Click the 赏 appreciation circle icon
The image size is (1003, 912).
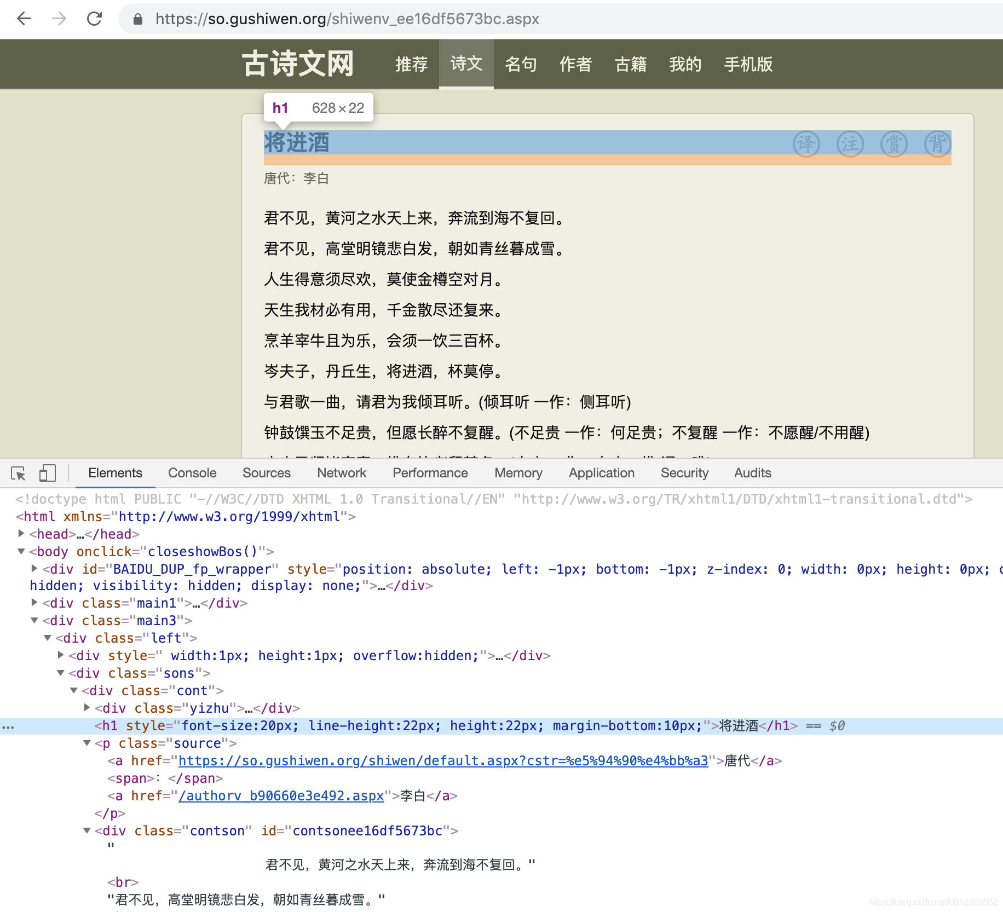point(894,144)
